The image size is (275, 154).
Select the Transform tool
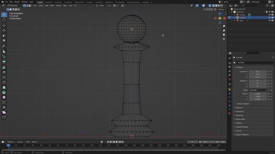coord(4,41)
